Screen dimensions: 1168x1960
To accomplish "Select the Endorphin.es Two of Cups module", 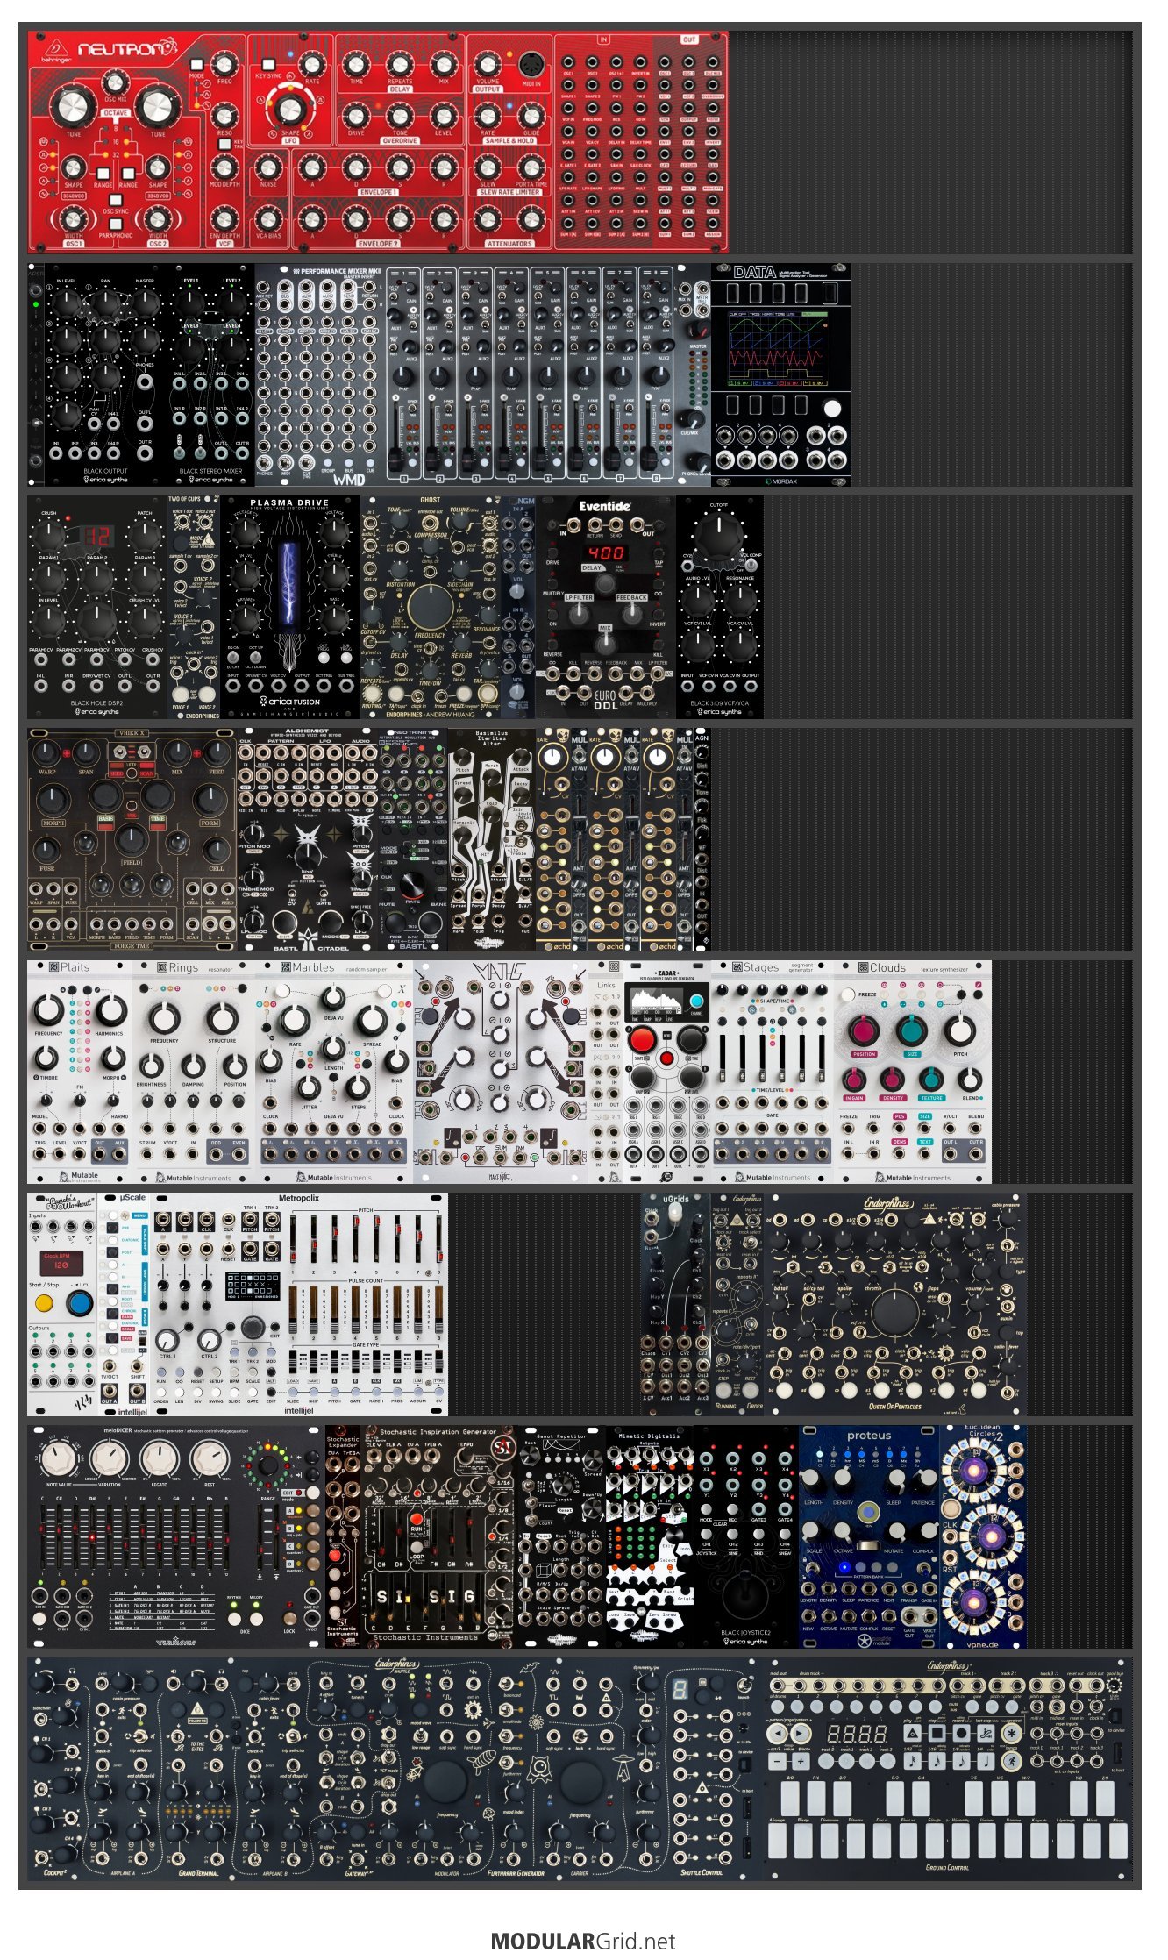I will (194, 607).
